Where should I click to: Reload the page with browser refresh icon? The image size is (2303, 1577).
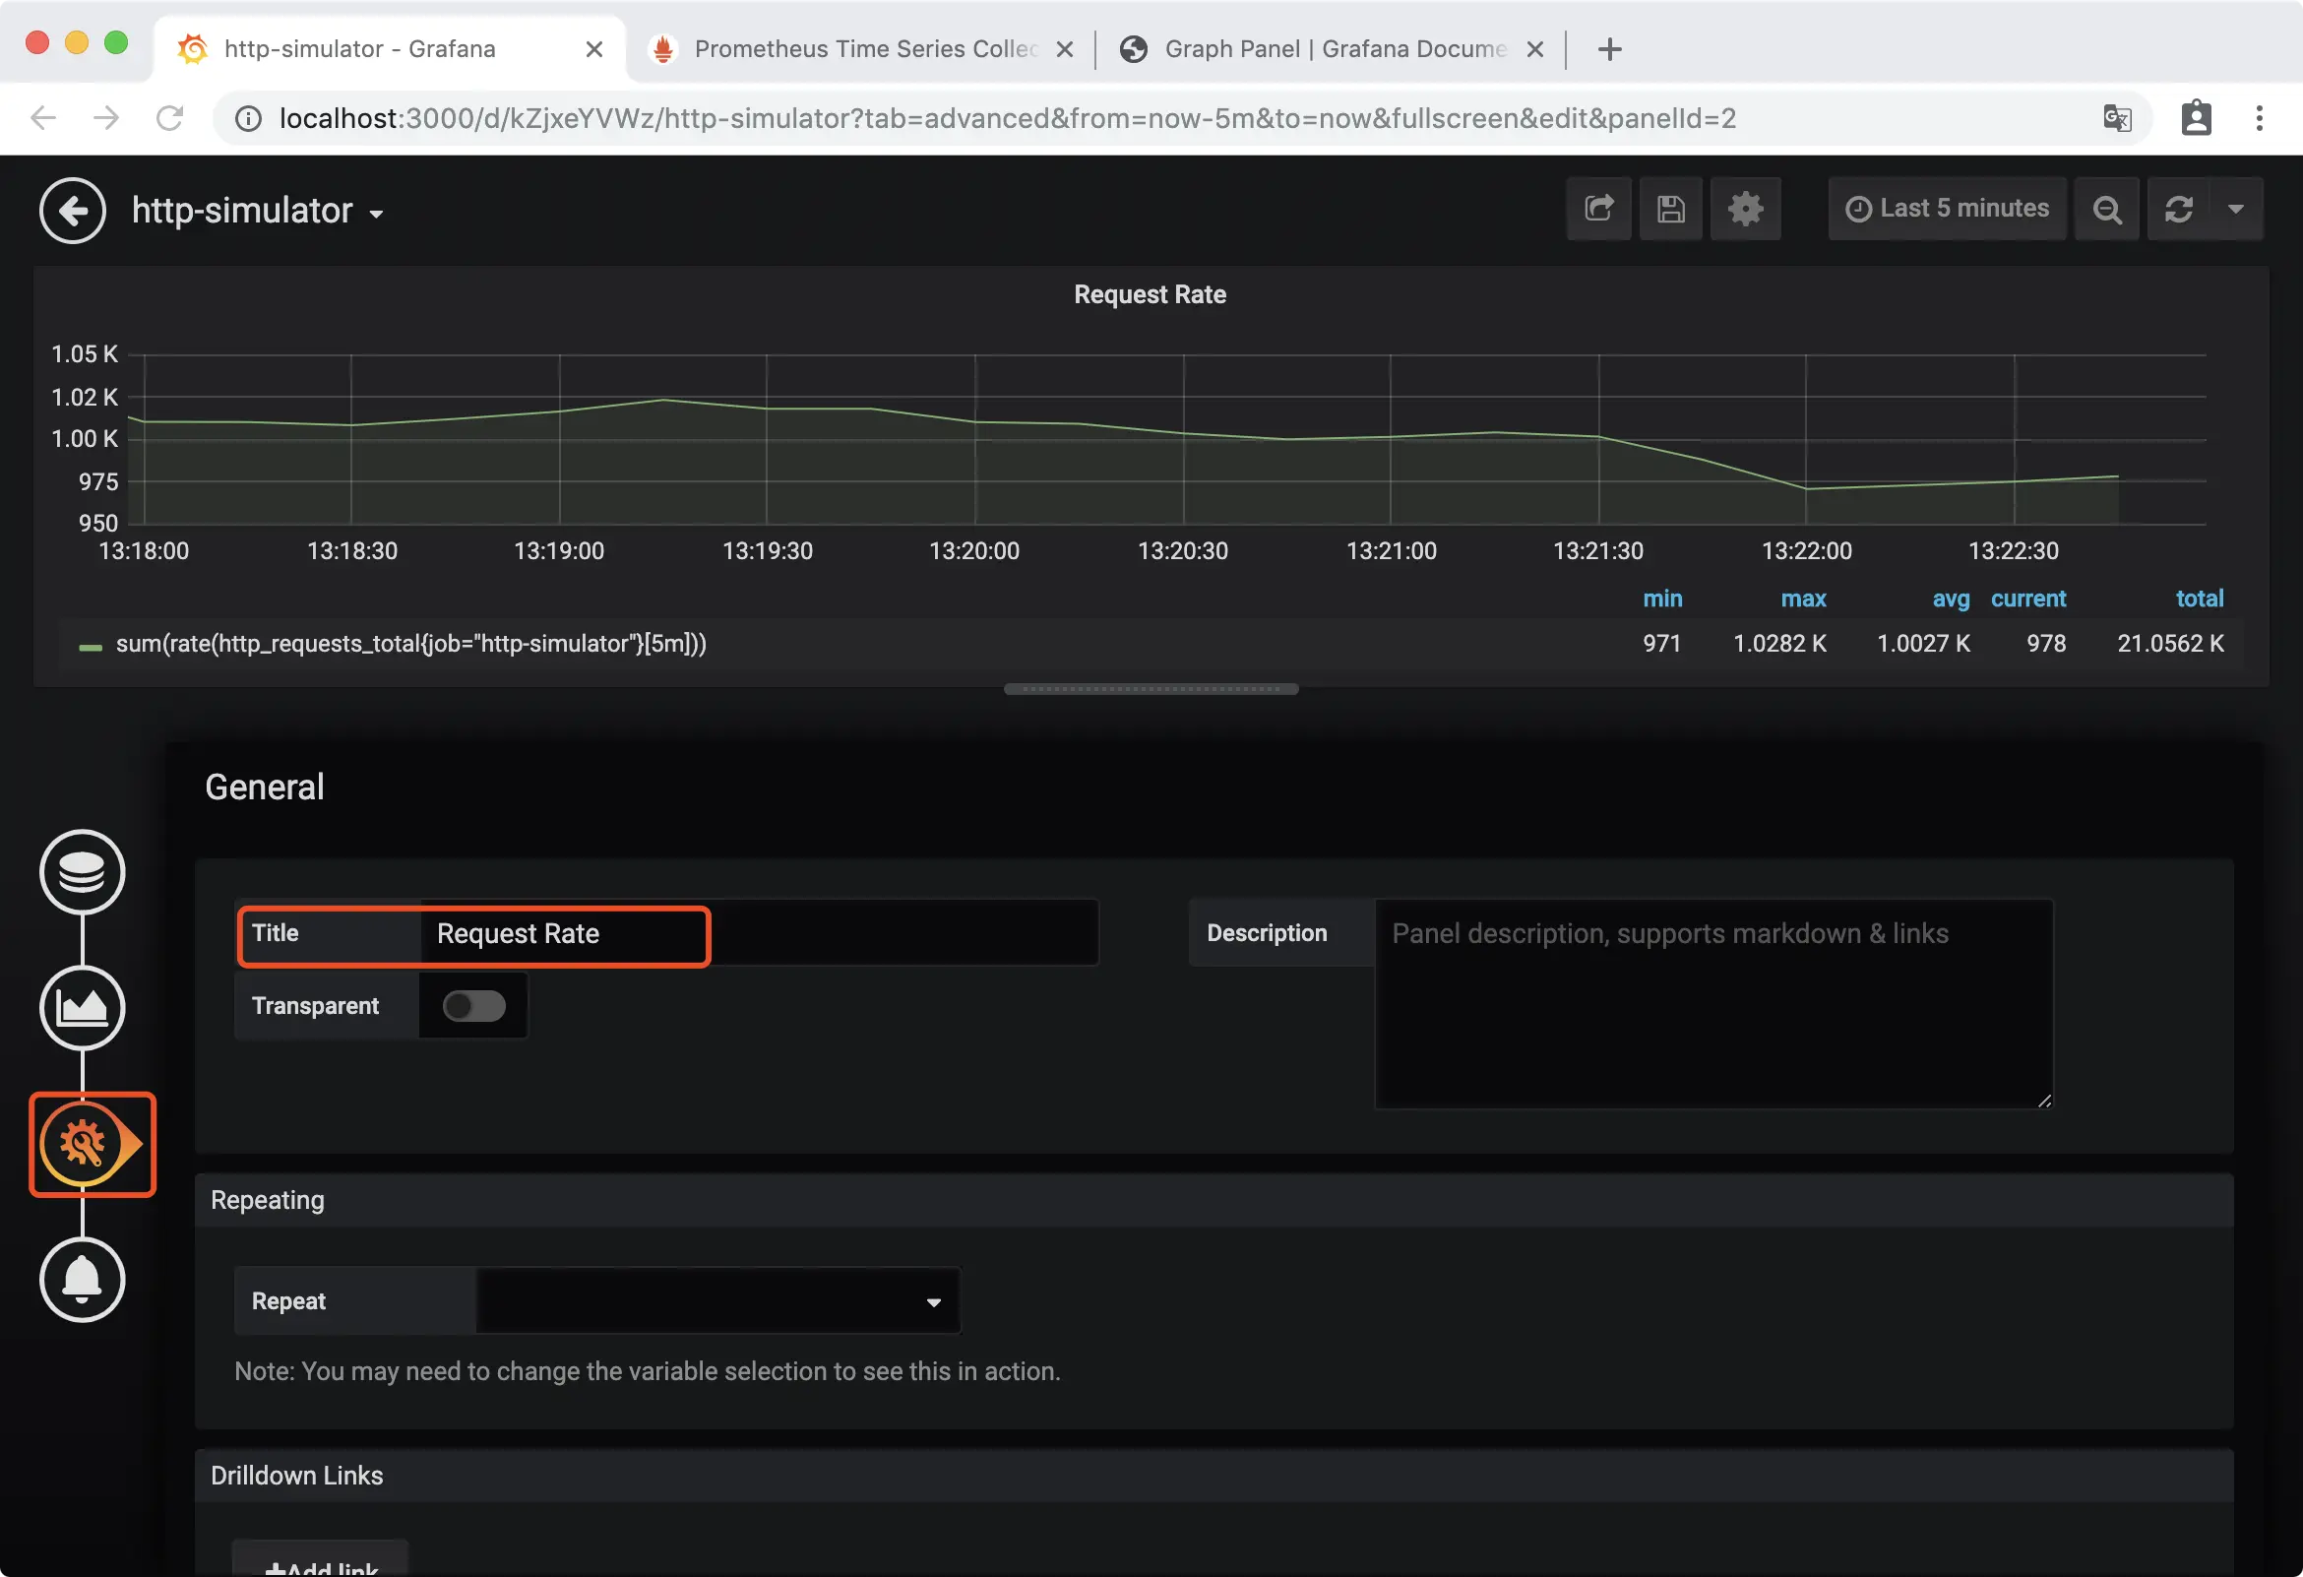pyautogui.click(x=169, y=118)
